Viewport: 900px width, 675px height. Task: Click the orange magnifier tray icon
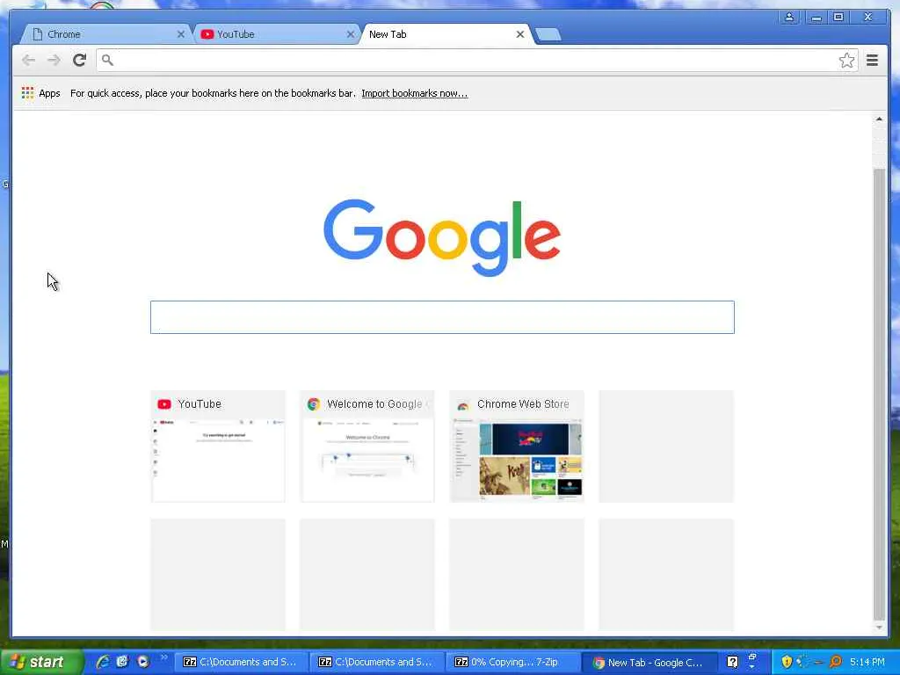tap(836, 662)
